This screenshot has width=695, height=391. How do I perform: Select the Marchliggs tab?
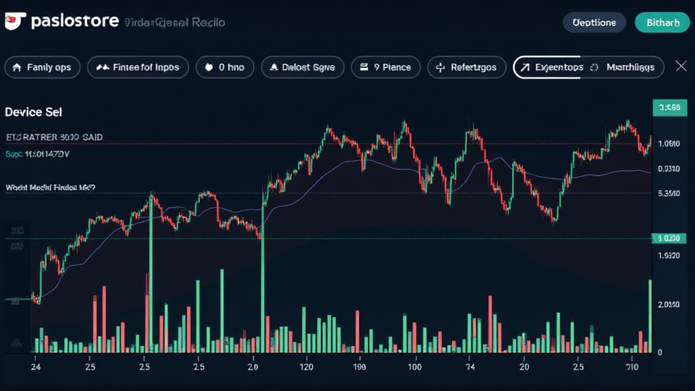tap(630, 67)
